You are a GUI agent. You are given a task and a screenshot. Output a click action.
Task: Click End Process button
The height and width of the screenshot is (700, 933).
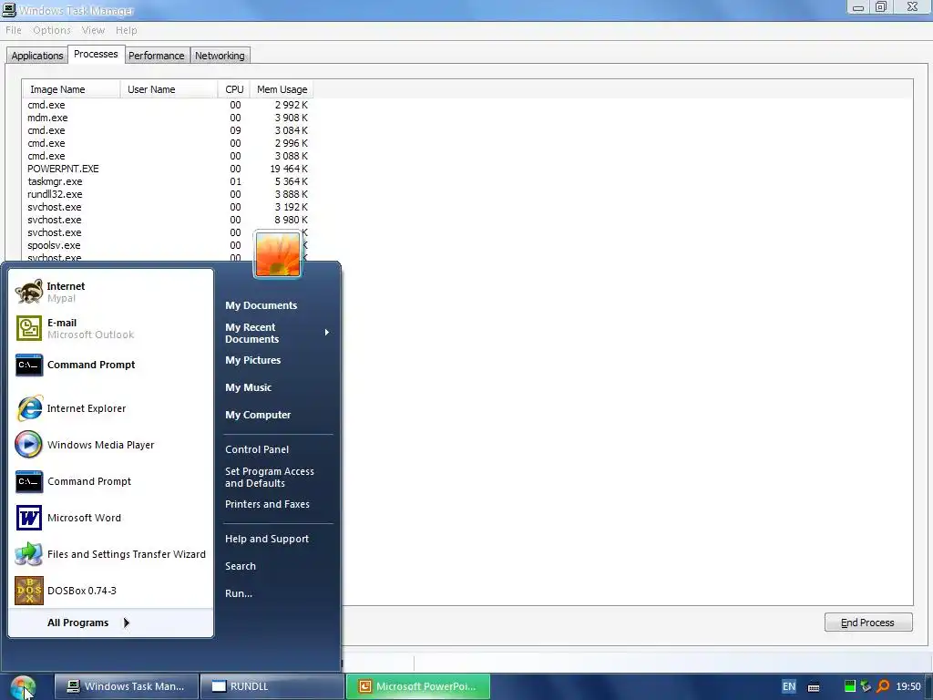coord(868,623)
